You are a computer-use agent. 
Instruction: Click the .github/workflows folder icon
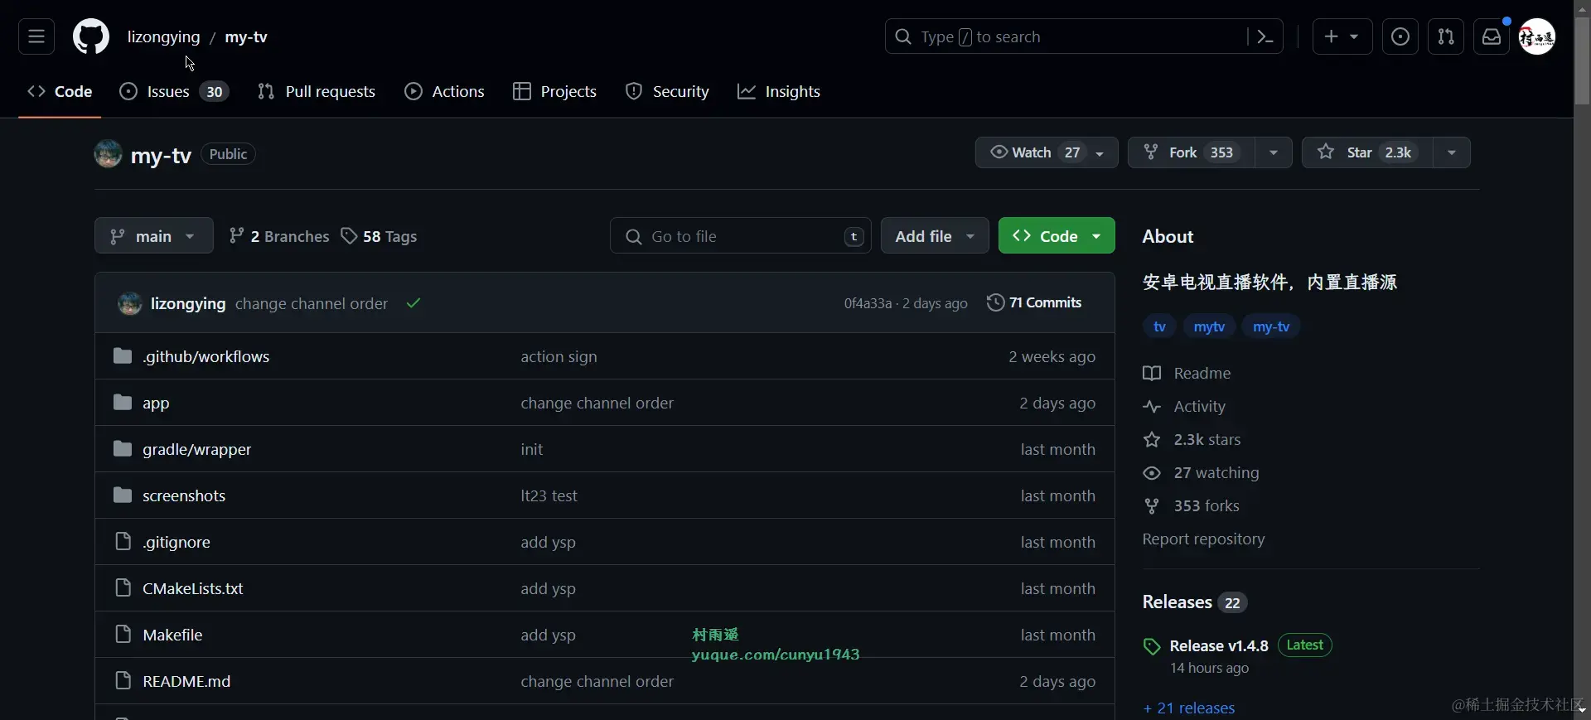[x=123, y=355]
